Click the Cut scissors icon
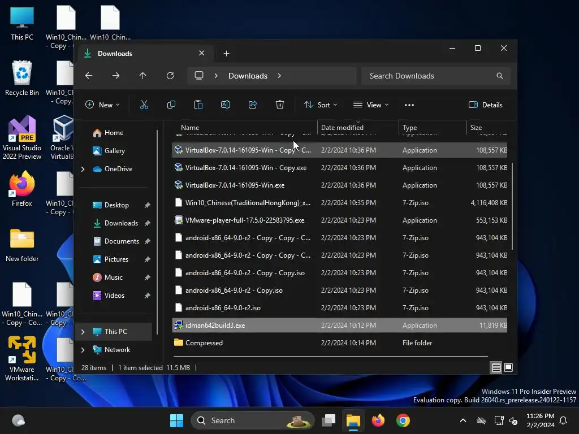 [144, 105]
